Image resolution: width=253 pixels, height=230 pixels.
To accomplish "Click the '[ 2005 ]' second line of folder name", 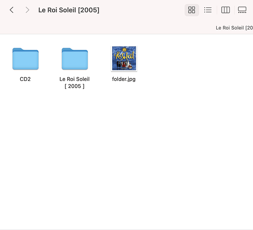I will pyautogui.click(x=75, y=86).
